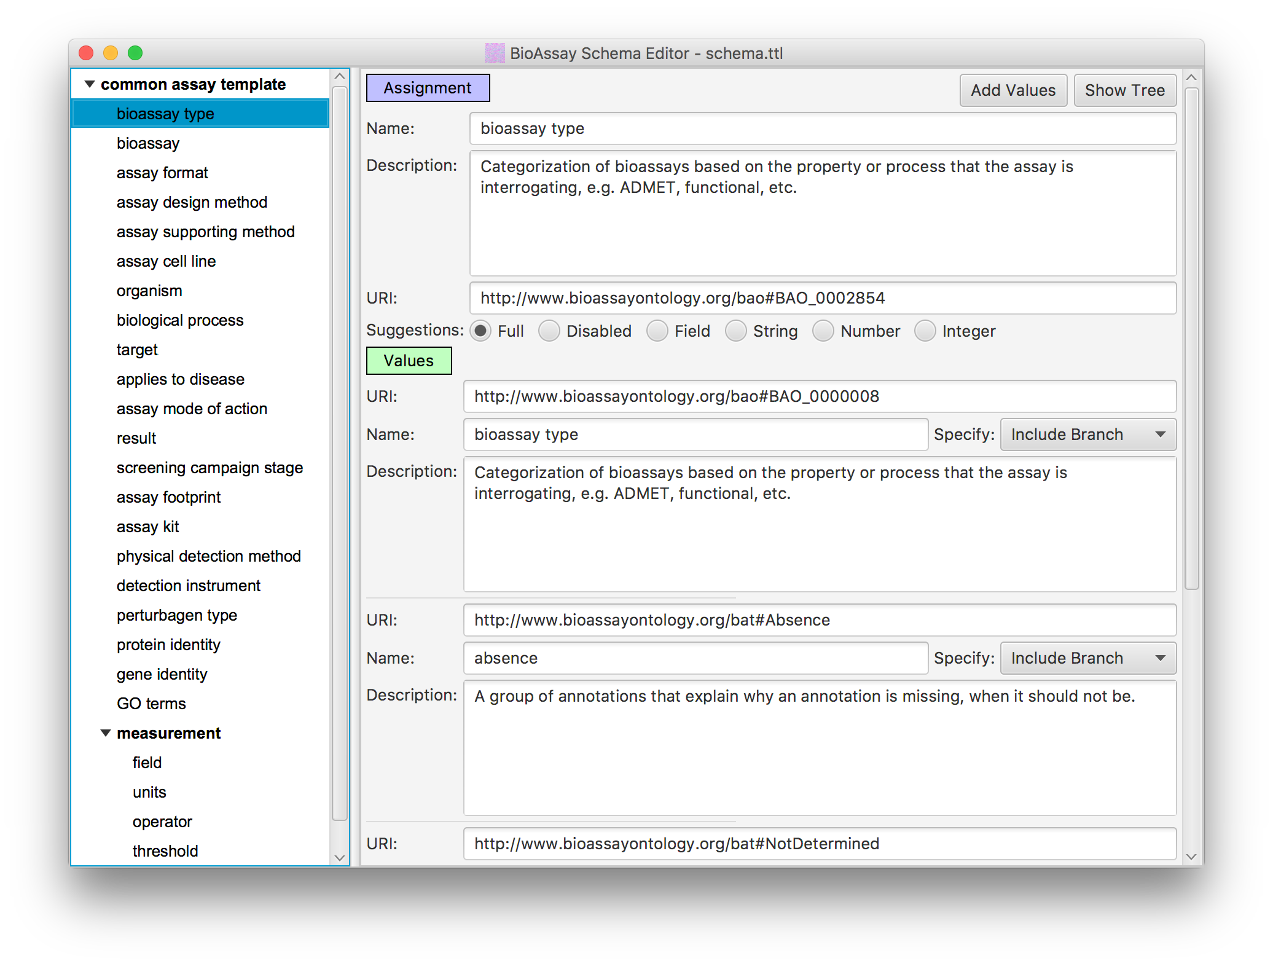Select units under measurement
This screenshot has width=1273, height=966.
pos(201,792)
